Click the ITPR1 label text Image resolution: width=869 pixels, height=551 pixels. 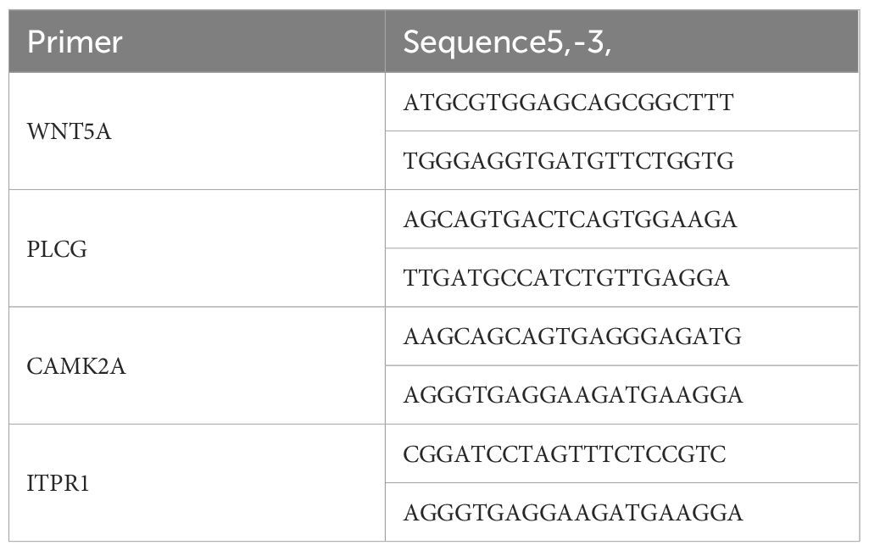point(58,483)
